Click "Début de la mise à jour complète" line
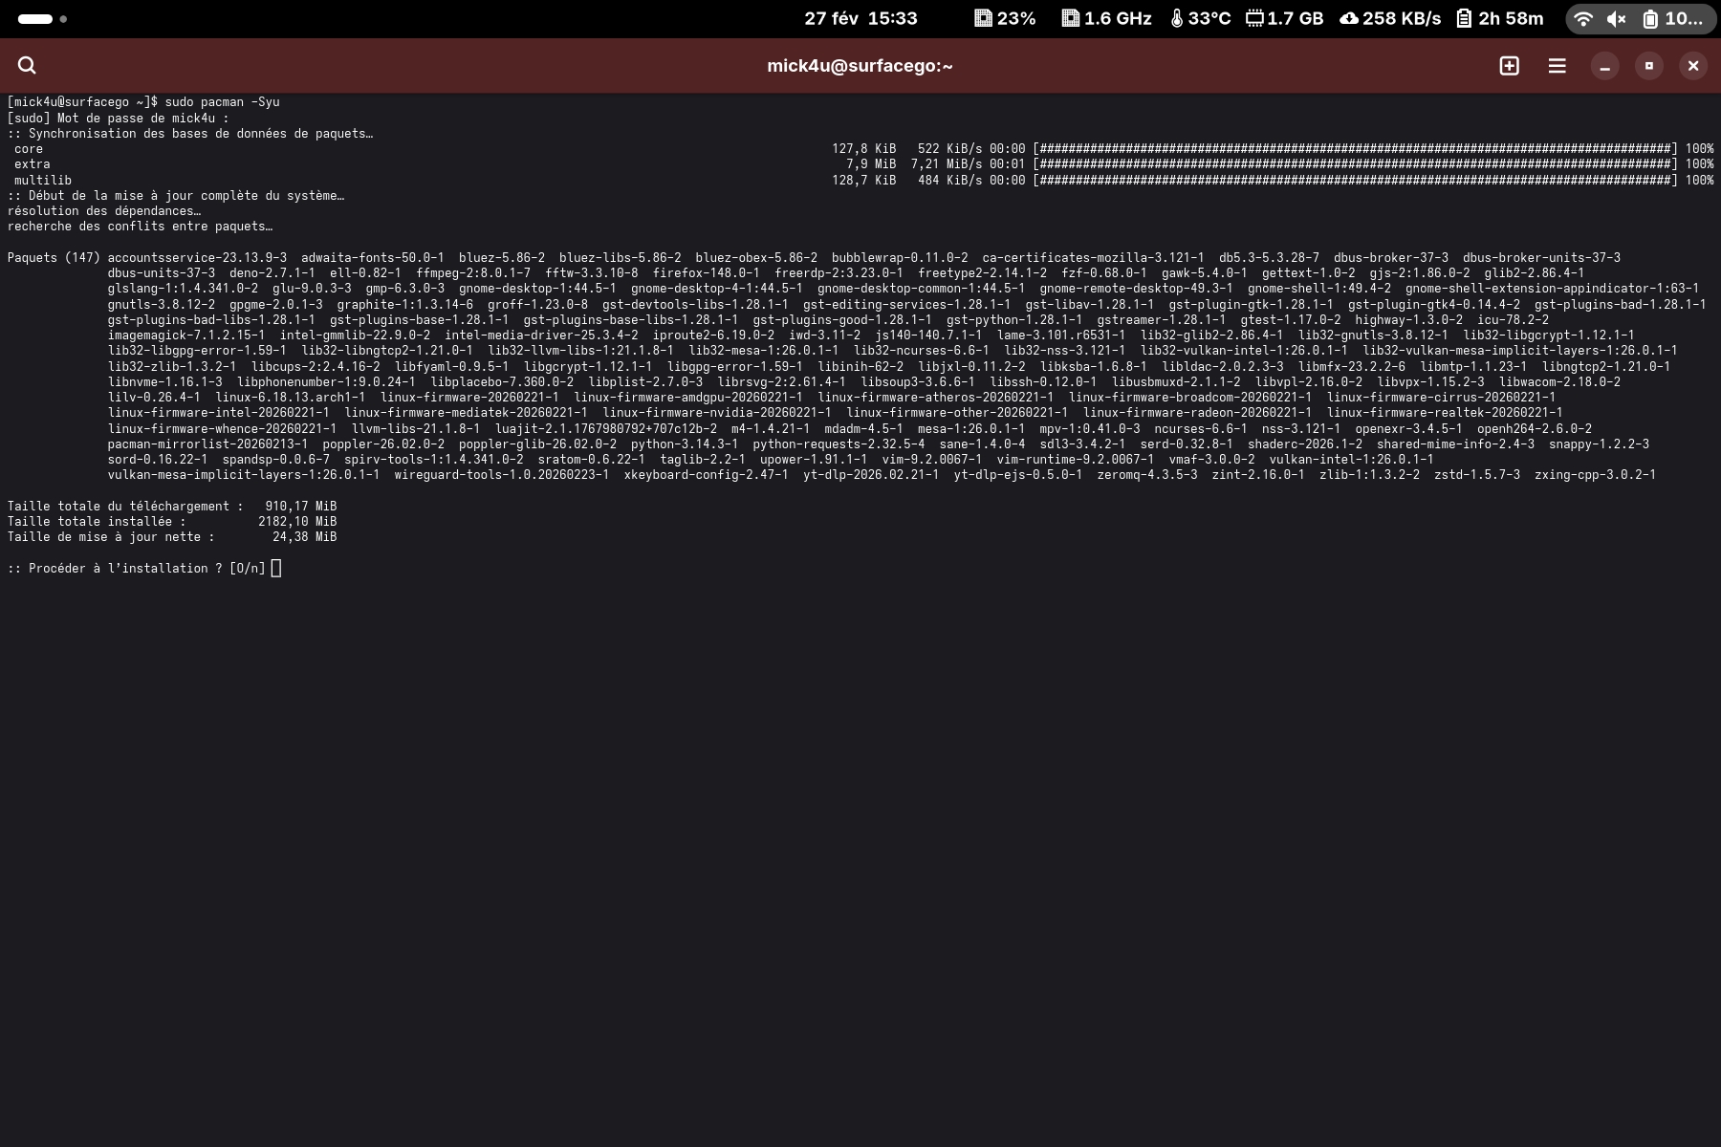Screen dimensions: 1721x1147 click(x=176, y=196)
